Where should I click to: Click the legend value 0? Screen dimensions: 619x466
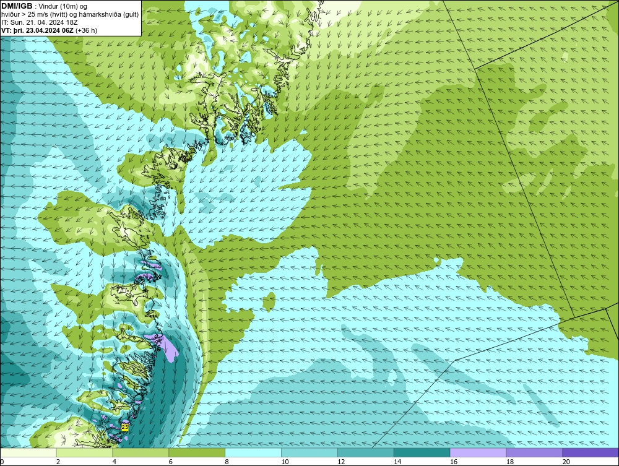(2, 462)
